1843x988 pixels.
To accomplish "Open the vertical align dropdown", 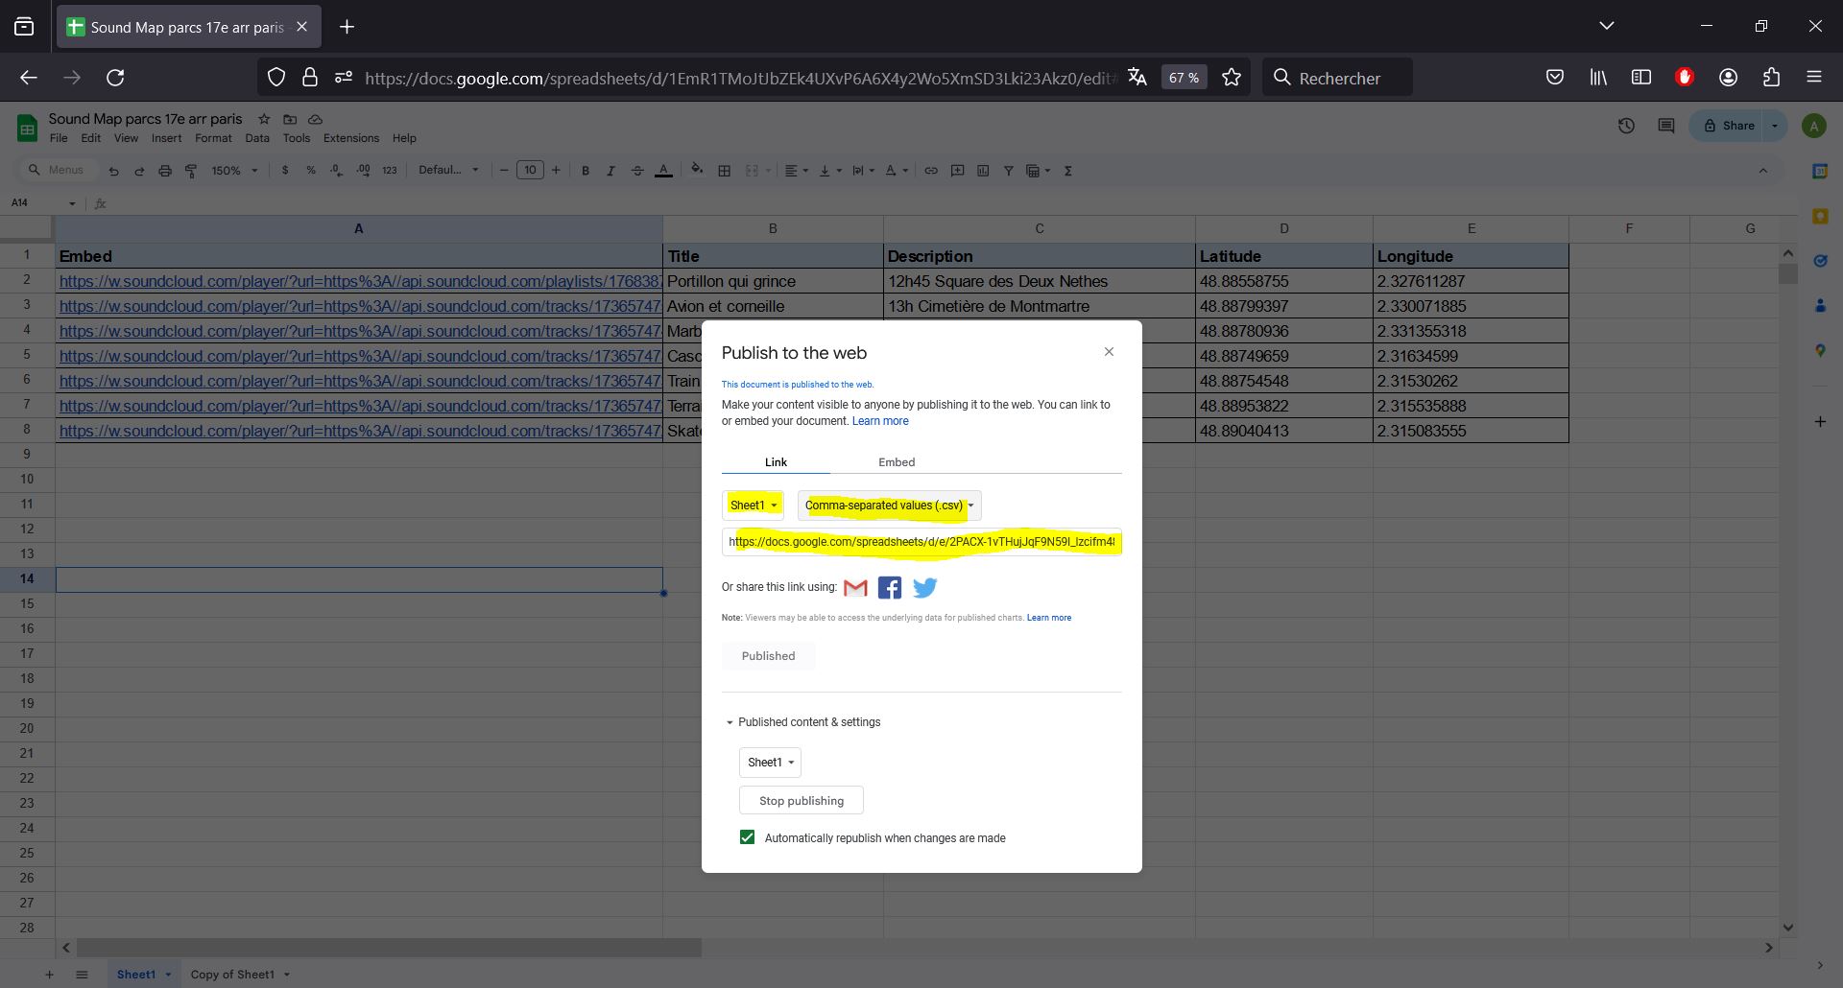I will 830,171.
